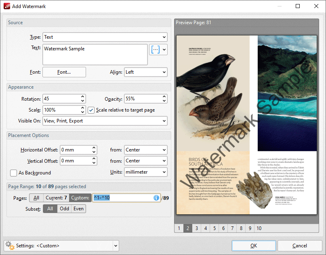This screenshot has width=326, height=255.
Task: Switch preview to page tab 2
Action: point(188,228)
